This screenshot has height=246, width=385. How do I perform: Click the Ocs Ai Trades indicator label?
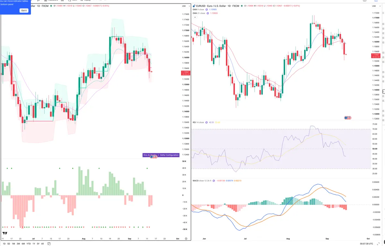pos(150,155)
